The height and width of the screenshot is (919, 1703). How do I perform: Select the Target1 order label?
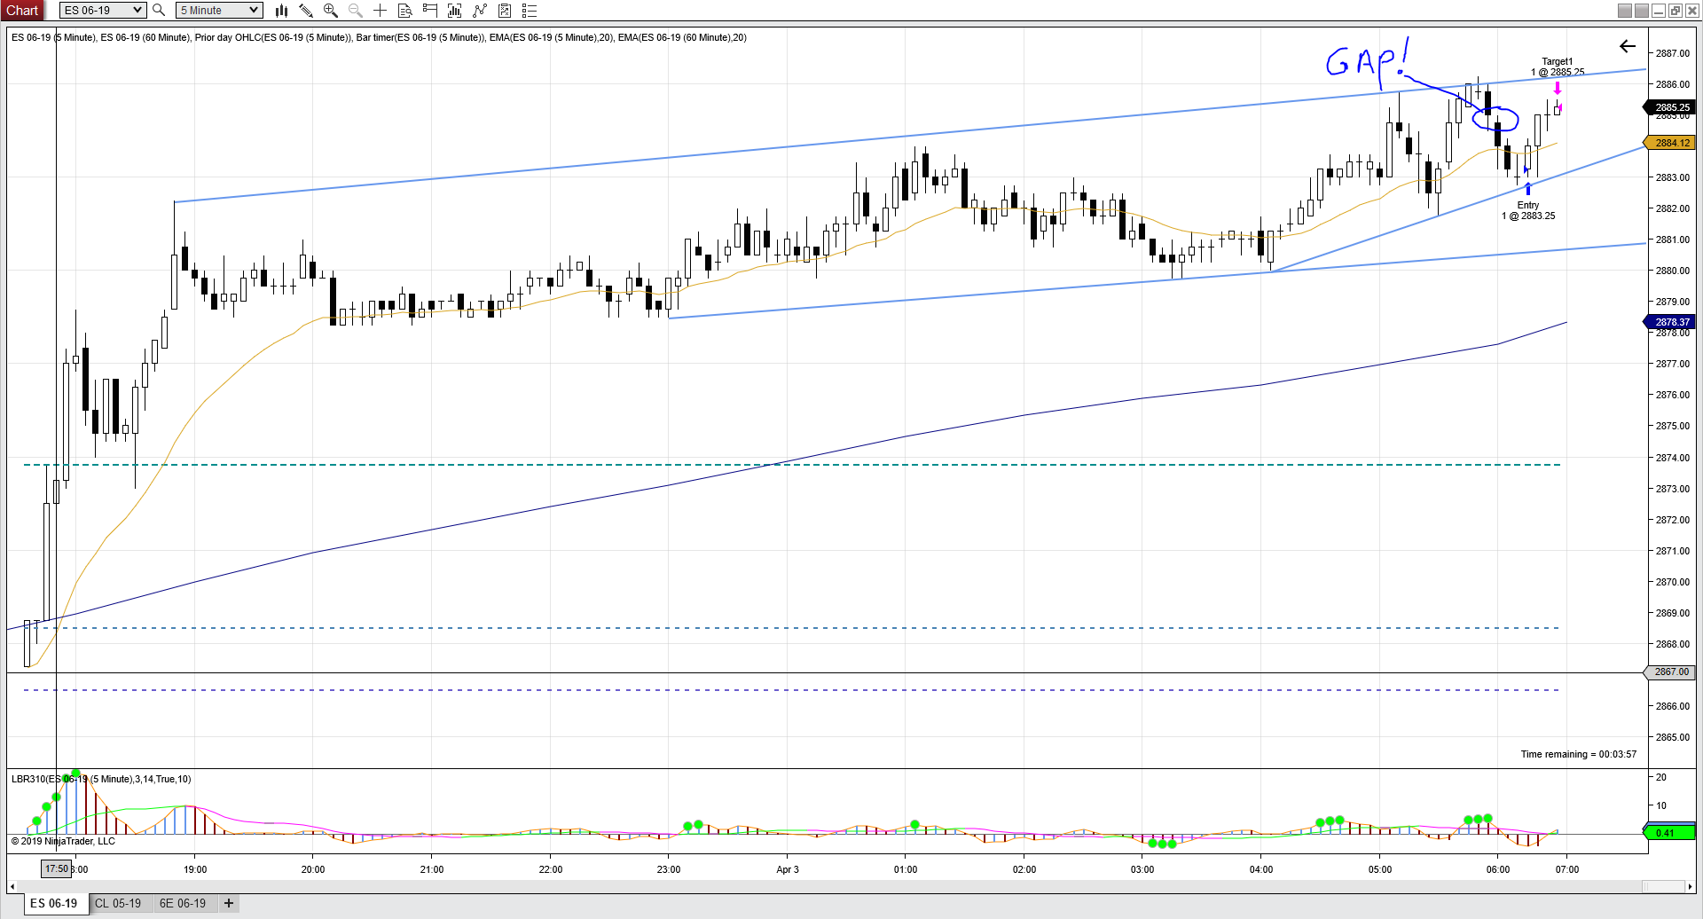pos(1558,67)
